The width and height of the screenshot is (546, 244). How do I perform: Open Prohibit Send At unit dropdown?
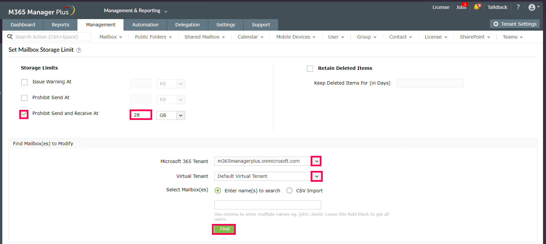[x=171, y=99]
